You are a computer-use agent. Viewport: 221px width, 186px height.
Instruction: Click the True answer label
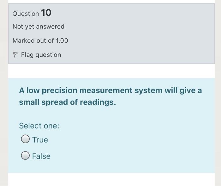tap(40, 140)
